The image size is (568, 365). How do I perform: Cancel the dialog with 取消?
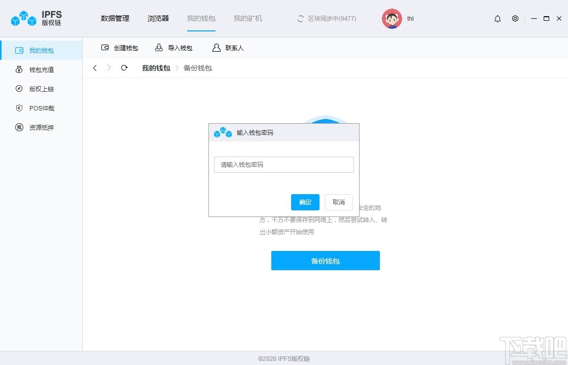pos(338,202)
